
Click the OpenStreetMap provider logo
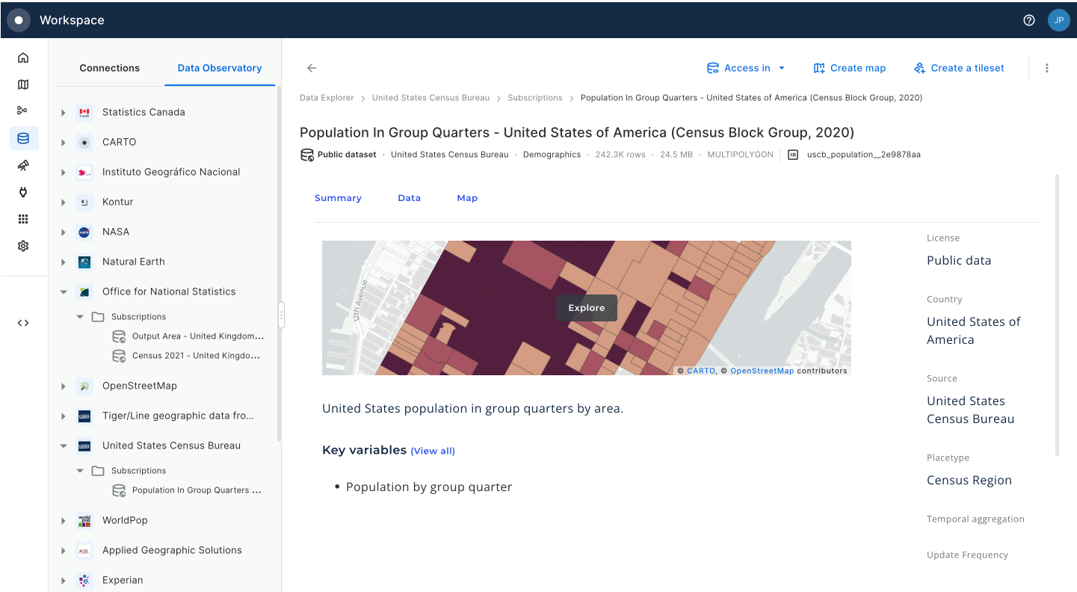(x=84, y=386)
